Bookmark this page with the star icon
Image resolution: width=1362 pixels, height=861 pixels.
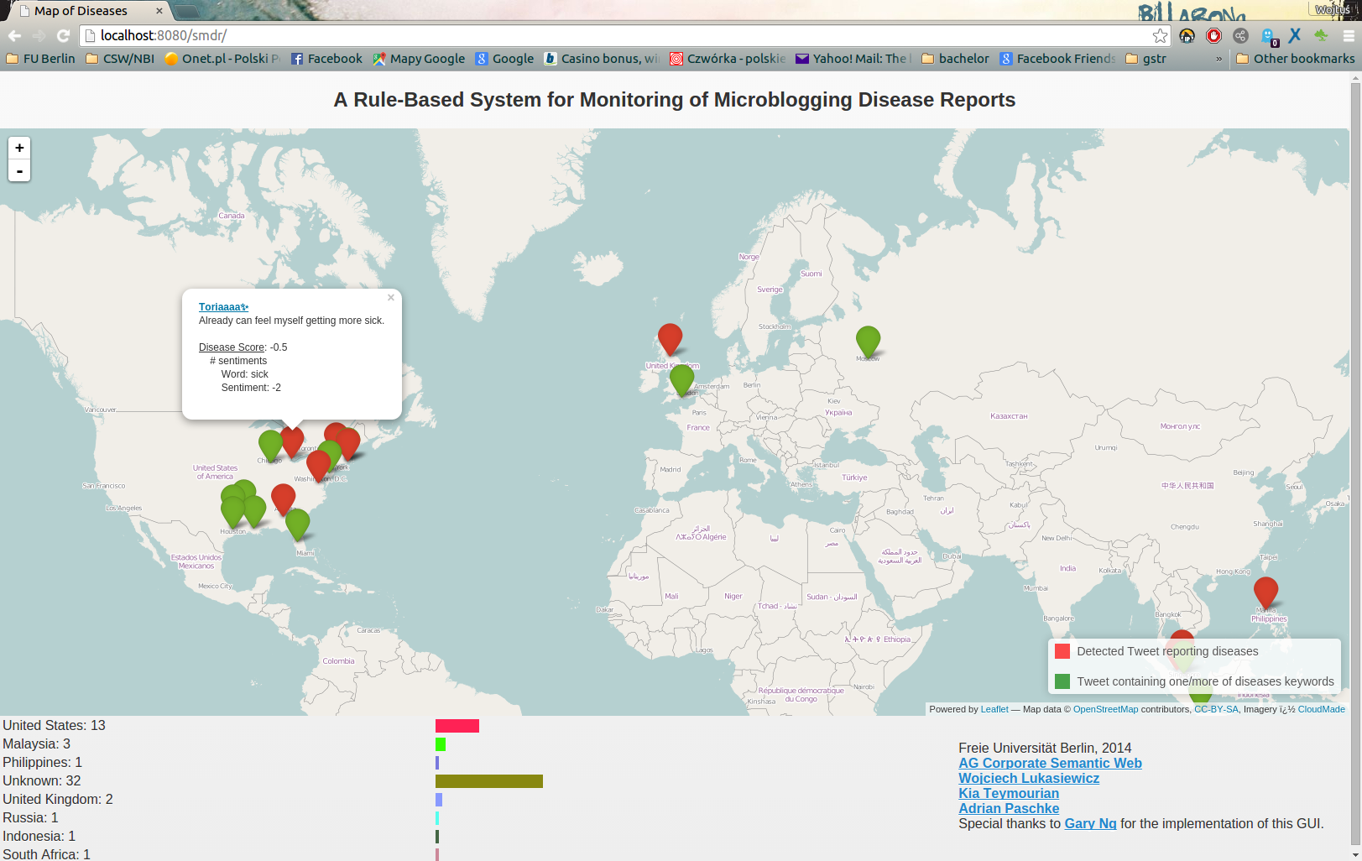coord(1160,35)
